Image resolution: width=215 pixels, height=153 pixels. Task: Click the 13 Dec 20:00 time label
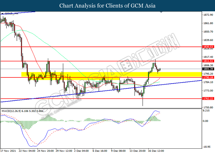point(138,151)
